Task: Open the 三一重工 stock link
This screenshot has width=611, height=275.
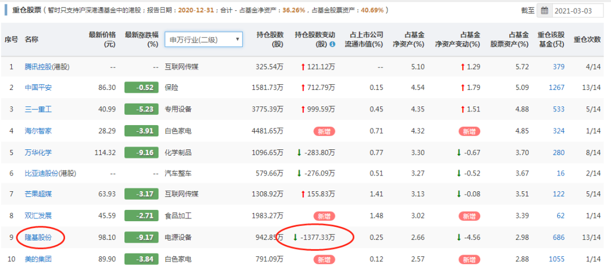Action: pyautogui.click(x=38, y=109)
